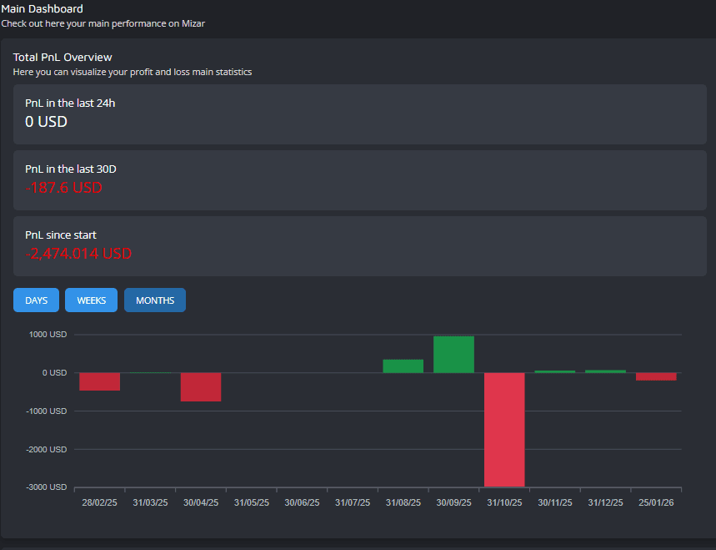The width and height of the screenshot is (716, 550).
Task: Click the red loss bar at 30/04/25
Action: pyautogui.click(x=200, y=386)
